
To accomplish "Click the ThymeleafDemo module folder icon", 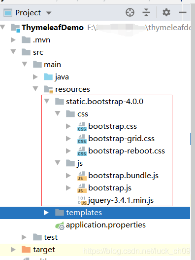I will point(15,28).
